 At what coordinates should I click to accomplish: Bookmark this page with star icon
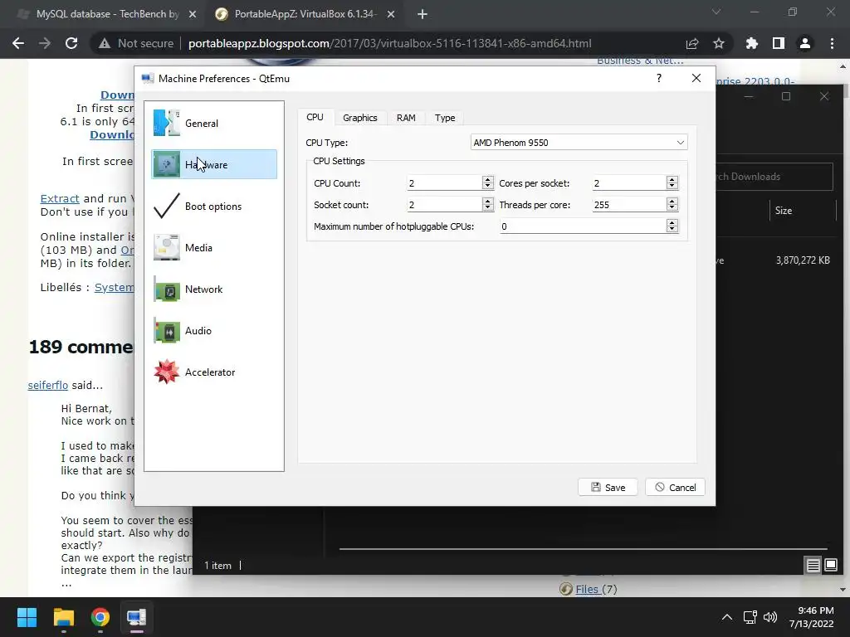pyautogui.click(x=718, y=43)
